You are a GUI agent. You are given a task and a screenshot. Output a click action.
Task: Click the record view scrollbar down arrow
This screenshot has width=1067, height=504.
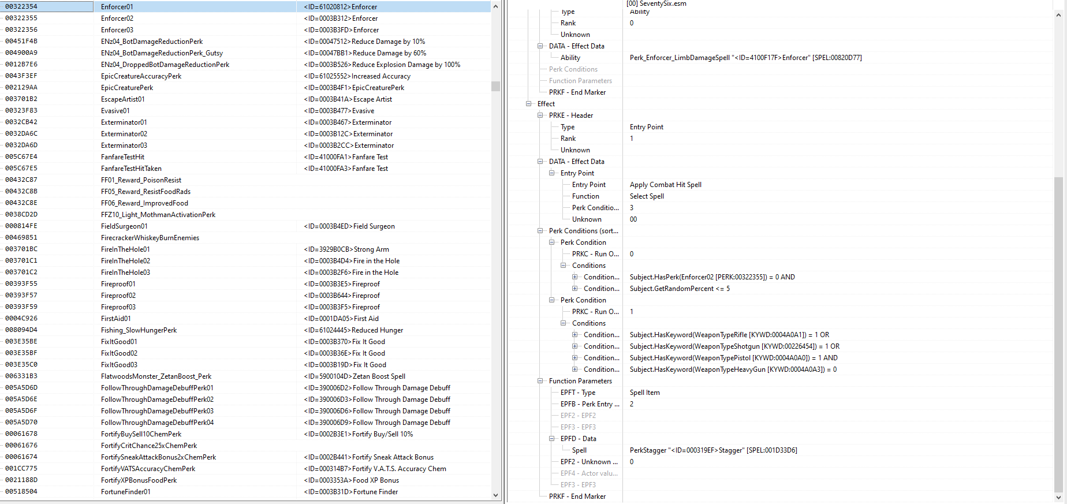1058,497
